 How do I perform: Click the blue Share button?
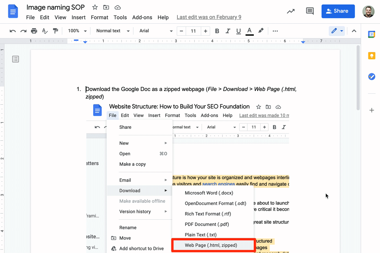pyautogui.click(x=338, y=11)
